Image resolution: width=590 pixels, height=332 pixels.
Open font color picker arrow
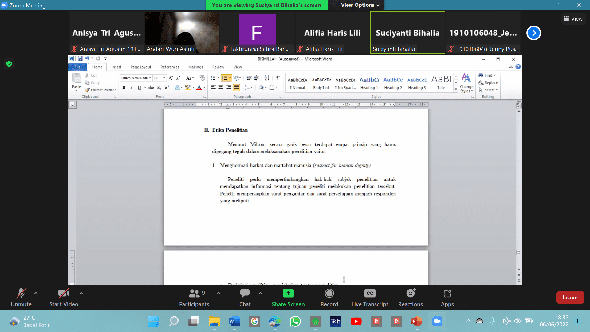204,88
